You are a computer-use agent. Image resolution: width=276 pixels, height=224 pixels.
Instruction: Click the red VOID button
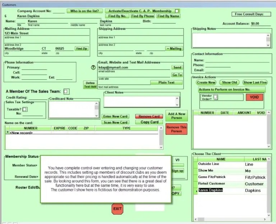point(254,97)
